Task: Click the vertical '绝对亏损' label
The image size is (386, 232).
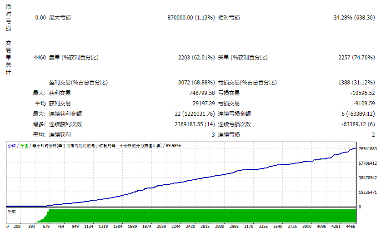Action: 8,17
